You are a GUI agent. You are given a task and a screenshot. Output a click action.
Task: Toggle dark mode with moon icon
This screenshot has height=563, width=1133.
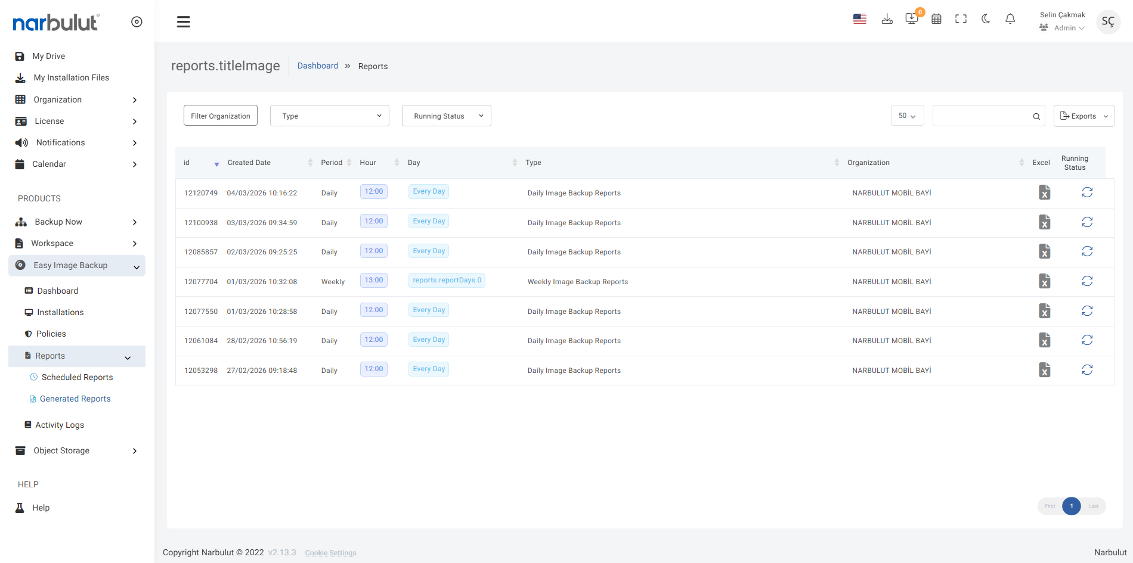point(986,19)
